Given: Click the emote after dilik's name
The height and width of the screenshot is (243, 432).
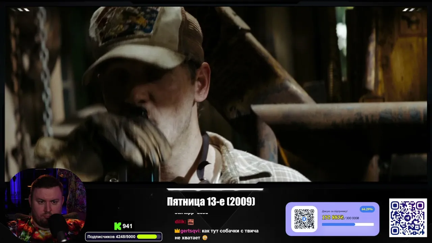Looking at the screenshot, I should click(x=191, y=222).
